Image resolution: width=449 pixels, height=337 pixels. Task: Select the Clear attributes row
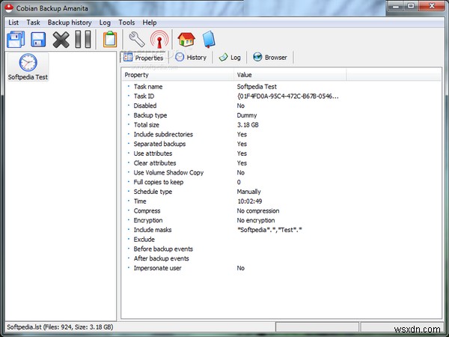pyautogui.click(x=281, y=163)
